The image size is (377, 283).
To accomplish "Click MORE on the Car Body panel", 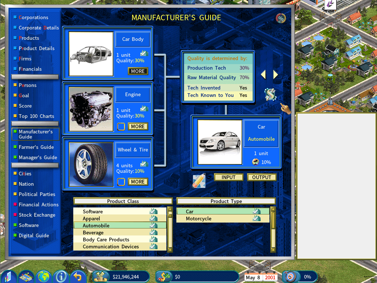I will [x=138, y=71].
